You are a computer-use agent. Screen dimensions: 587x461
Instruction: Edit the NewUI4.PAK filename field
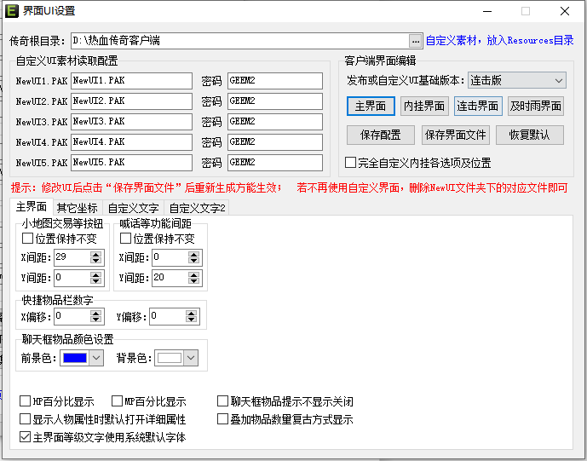click(x=131, y=142)
